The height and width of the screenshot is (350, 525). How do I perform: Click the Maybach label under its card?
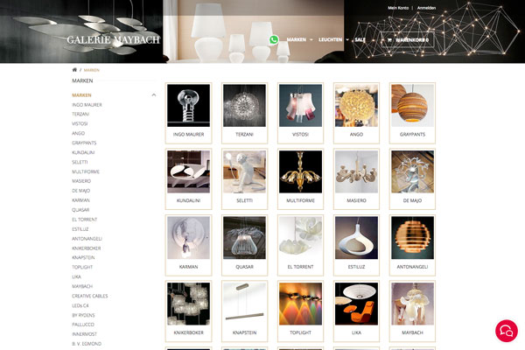tap(412, 332)
